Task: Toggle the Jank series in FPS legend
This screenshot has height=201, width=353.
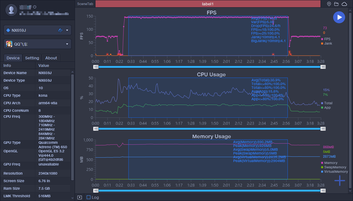Action: pos(327,44)
